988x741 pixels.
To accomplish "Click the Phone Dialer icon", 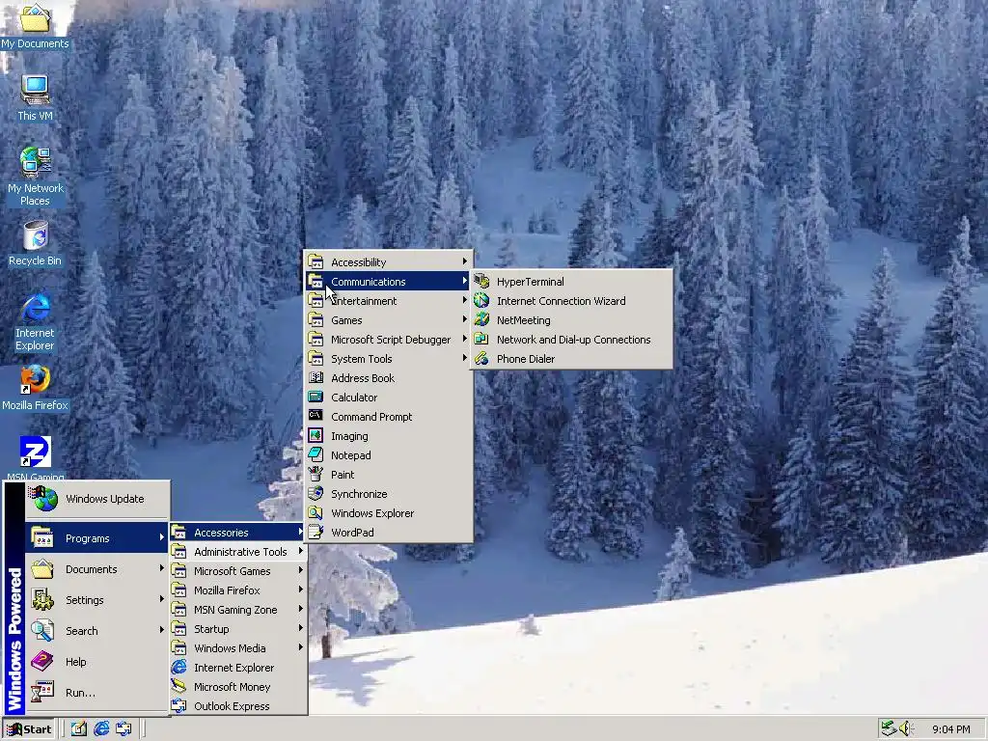I will click(x=481, y=359).
